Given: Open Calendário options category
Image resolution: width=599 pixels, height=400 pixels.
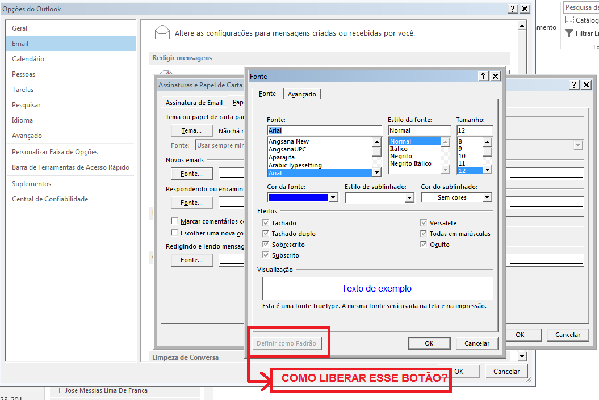Looking at the screenshot, I should [70, 59].
